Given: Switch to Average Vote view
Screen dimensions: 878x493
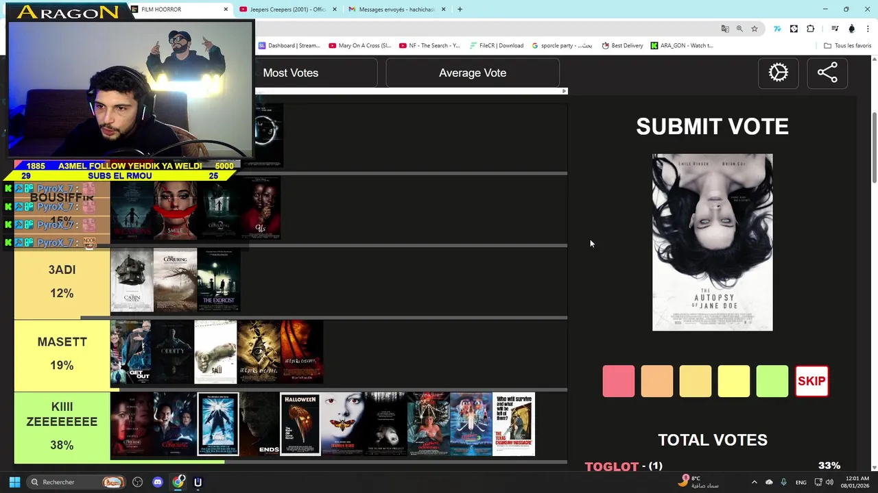Looking at the screenshot, I should point(473,73).
